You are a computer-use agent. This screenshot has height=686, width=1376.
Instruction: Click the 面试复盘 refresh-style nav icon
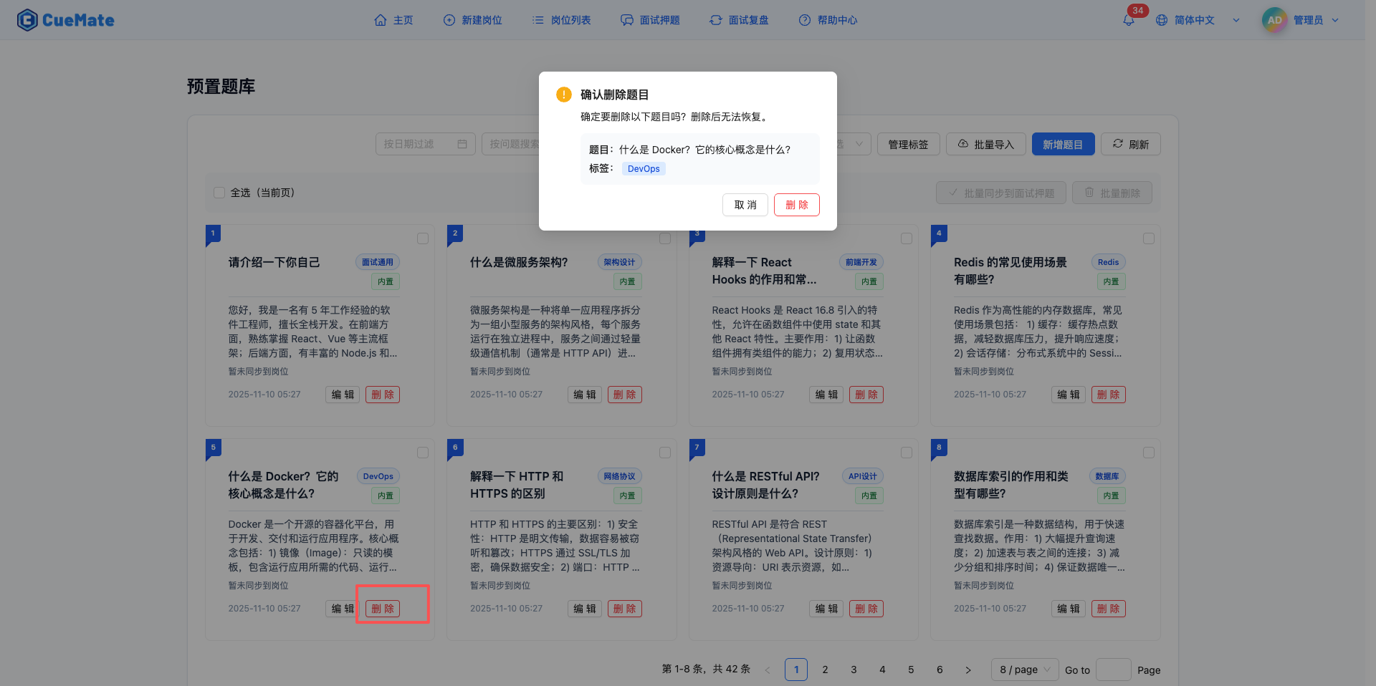click(x=716, y=20)
